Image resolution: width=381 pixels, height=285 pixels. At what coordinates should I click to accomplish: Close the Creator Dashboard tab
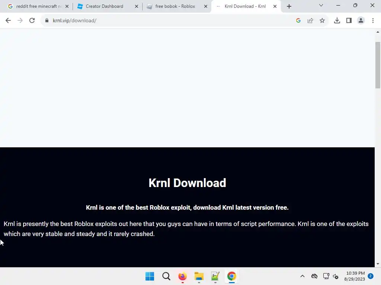[137, 6]
